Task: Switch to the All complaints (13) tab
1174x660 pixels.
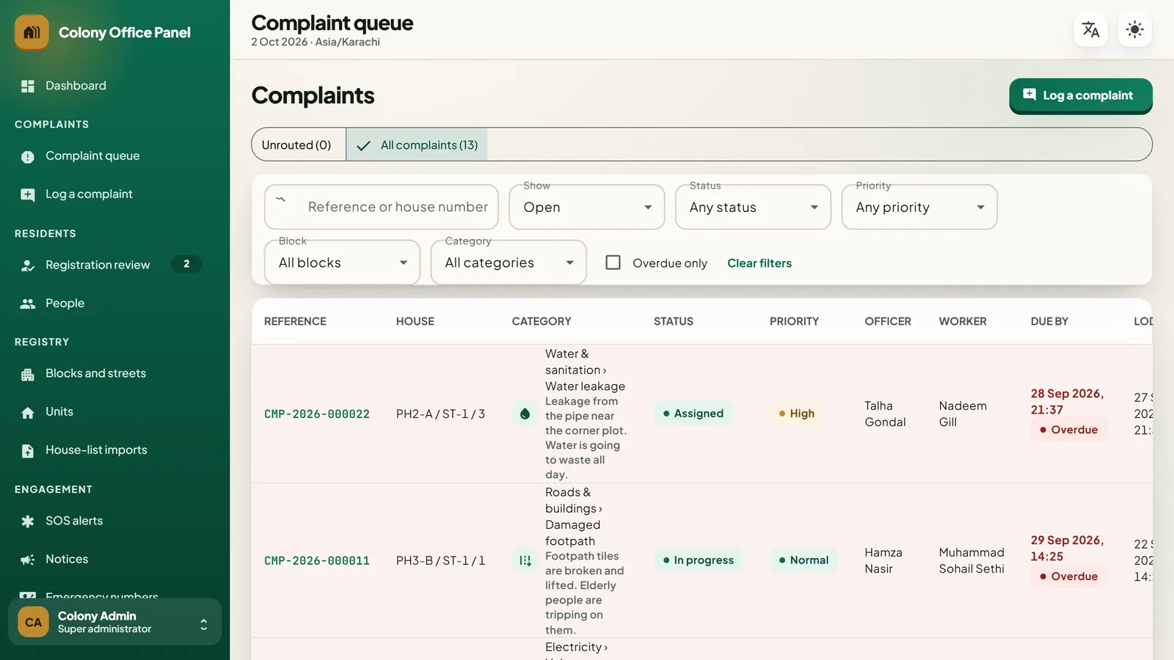Action: pos(417,145)
